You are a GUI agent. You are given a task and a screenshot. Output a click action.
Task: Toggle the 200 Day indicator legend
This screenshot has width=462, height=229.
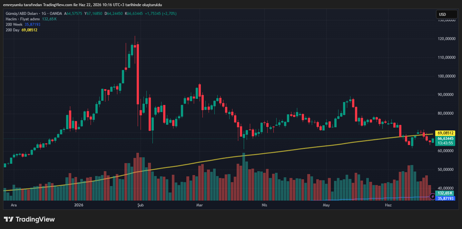pyautogui.click(x=13, y=30)
